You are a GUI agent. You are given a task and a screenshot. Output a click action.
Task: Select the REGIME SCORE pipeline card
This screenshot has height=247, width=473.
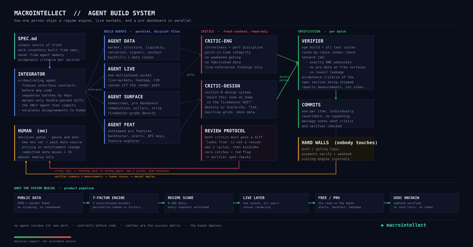pyautogui.click(x=199, y=203)
